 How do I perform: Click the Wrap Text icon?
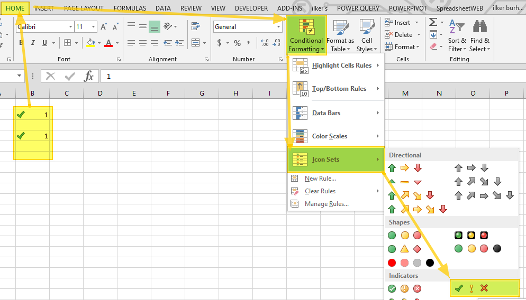pyautogui.click(x=196, y=26)
